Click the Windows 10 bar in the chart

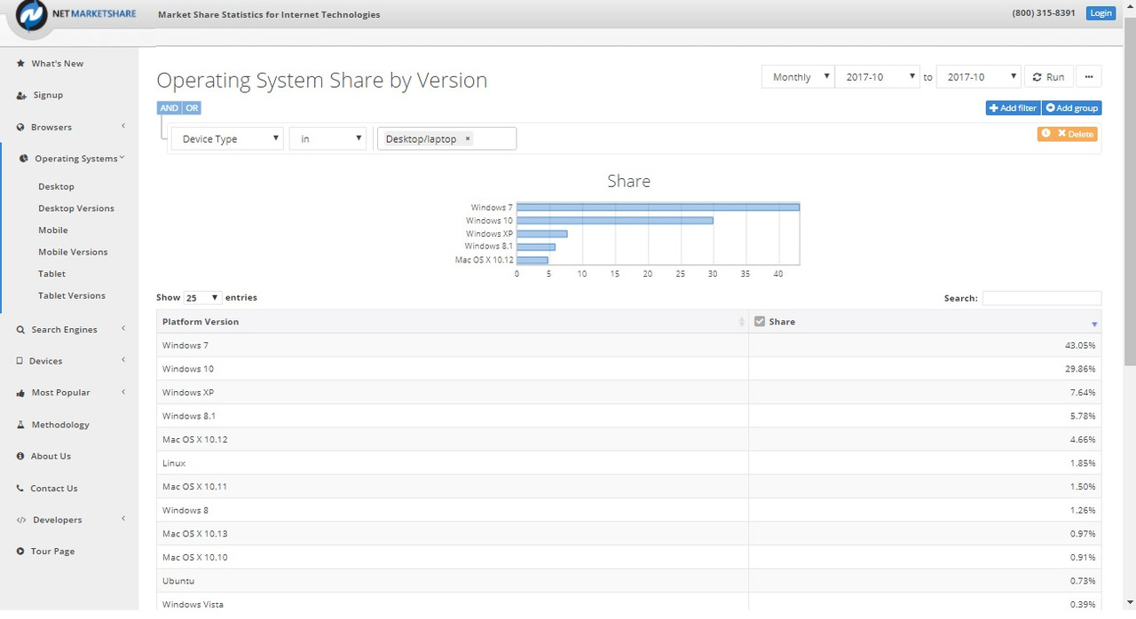tap(615, 221)
